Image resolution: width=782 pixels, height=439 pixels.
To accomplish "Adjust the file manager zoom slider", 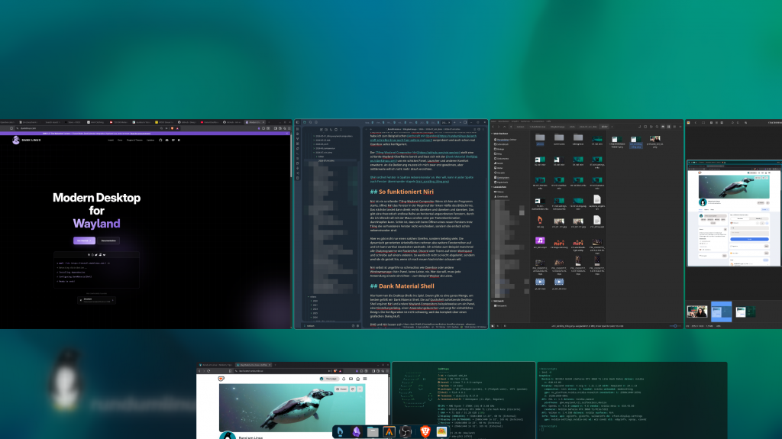I will [x=675, y=326].
